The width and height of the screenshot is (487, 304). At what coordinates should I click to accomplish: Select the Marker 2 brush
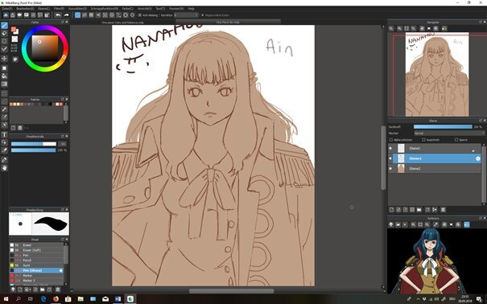(x=36, y=281)
